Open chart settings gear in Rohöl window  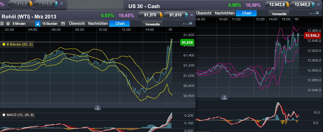pos(8,23)
